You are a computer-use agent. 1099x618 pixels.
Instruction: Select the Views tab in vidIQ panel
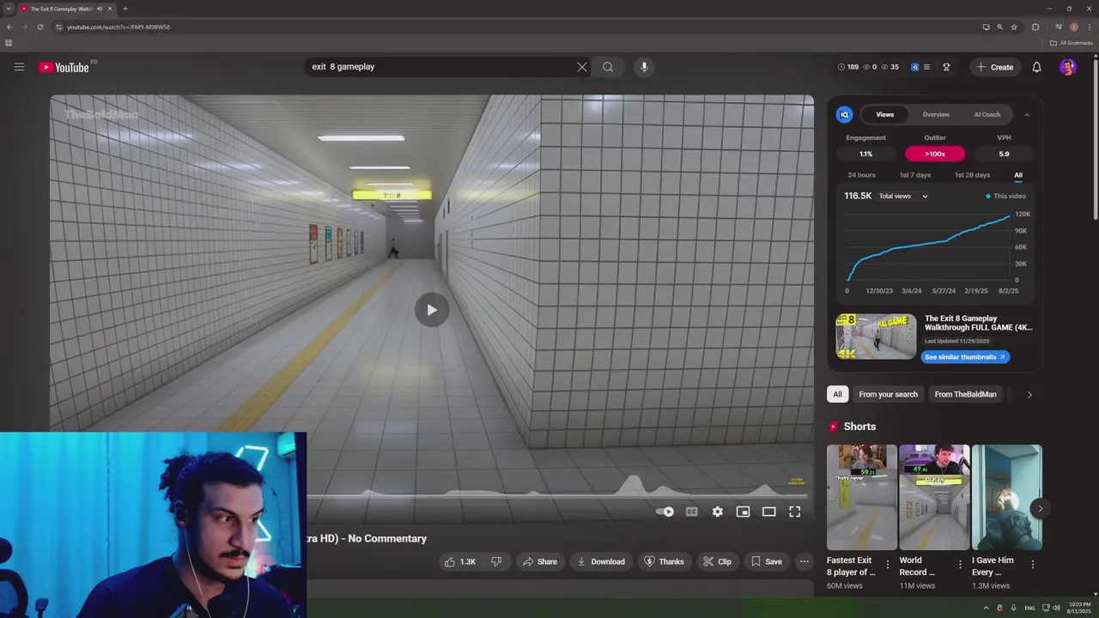click(884, 114)
